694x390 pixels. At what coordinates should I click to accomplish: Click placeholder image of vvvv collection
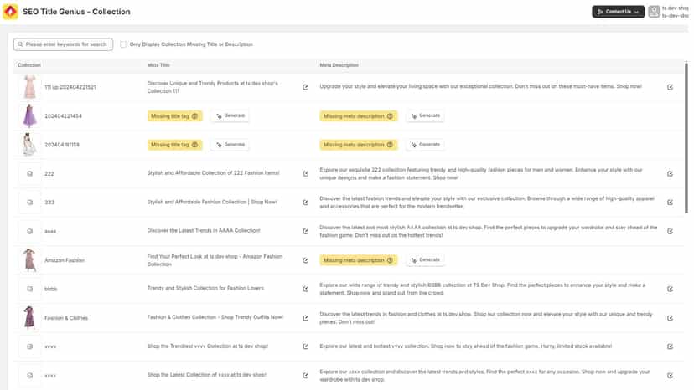tap(29, 346)
